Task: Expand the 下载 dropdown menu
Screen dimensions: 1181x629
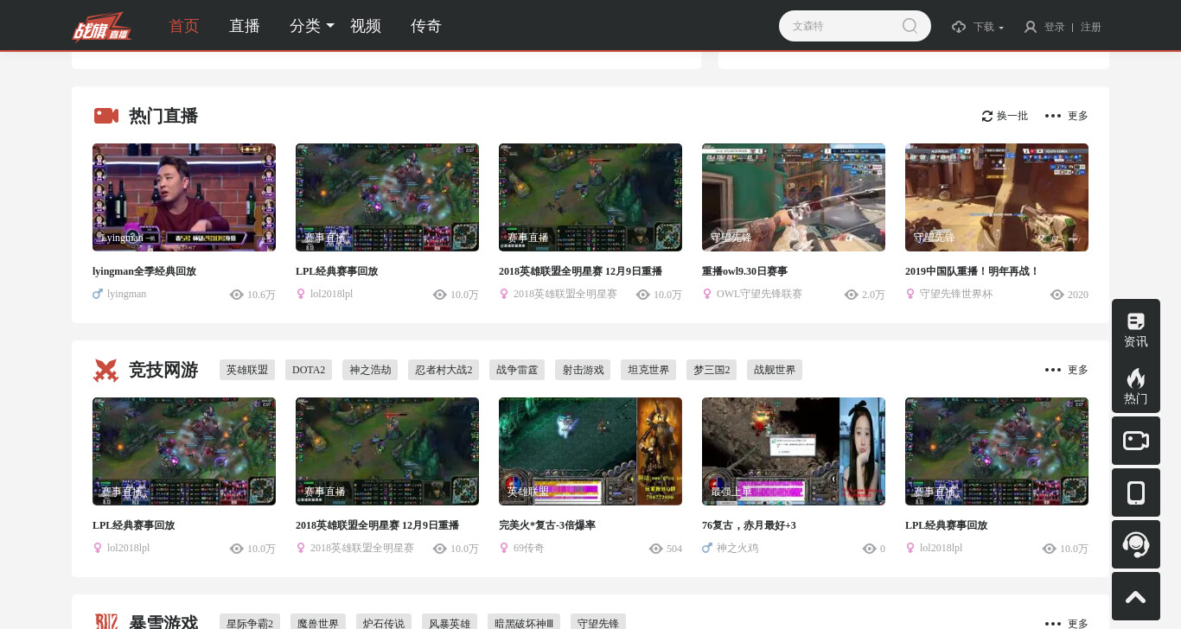Action: click(x=989, y=27)
